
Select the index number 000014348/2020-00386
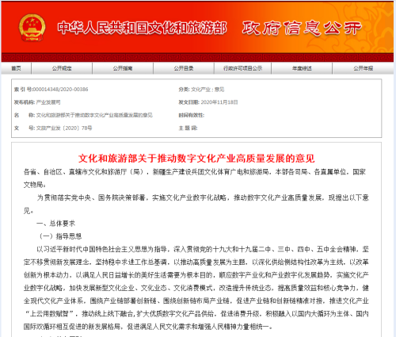pyautogui.click(x=60, y=90)
